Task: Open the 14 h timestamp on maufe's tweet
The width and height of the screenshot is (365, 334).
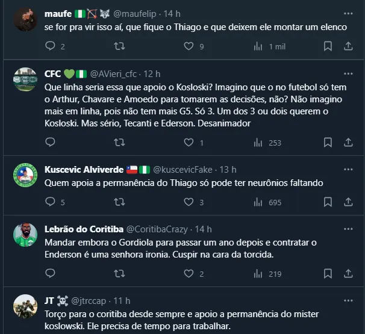Action: pyautogui.click(x=172, y=13)
